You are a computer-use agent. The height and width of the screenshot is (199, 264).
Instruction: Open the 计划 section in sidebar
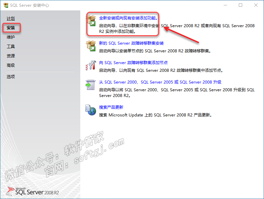(x=11, y=18)
